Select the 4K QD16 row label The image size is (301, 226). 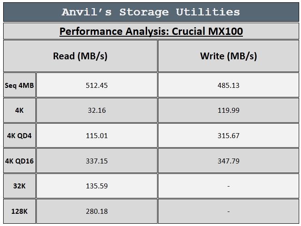[x=20, y=161]
